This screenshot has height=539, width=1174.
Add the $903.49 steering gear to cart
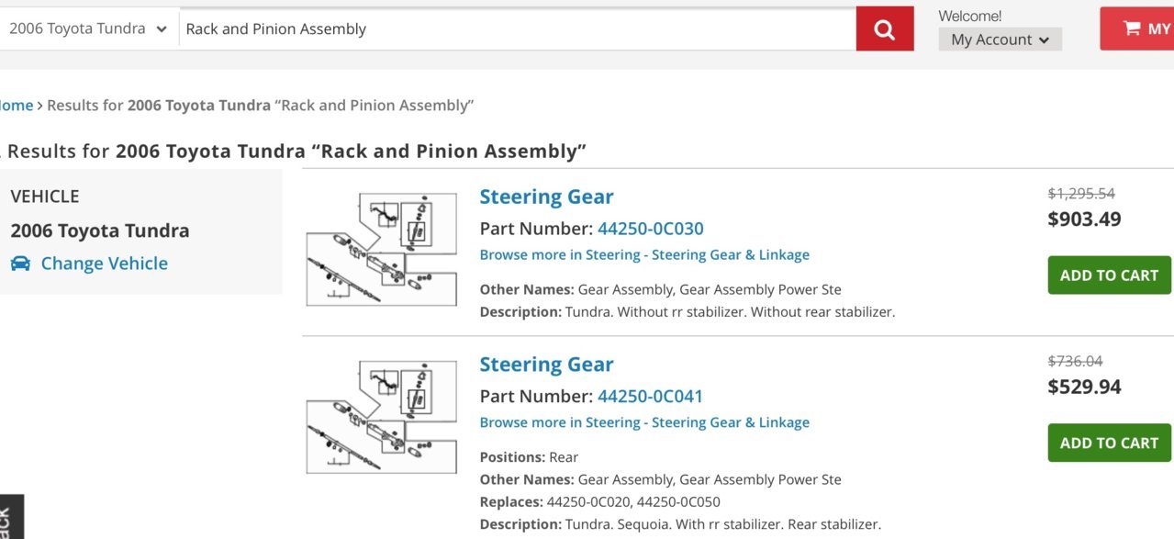[x=1109, y=275]
